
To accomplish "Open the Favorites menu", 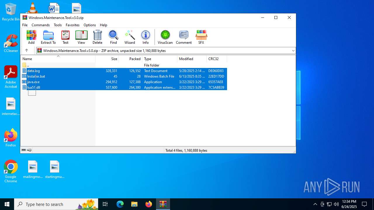I will click(x=72, y=25).
